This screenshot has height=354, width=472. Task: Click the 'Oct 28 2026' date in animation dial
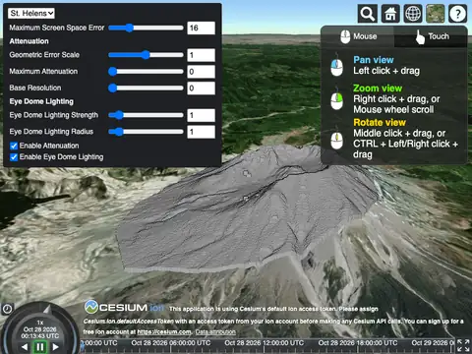tap(40, 329)
